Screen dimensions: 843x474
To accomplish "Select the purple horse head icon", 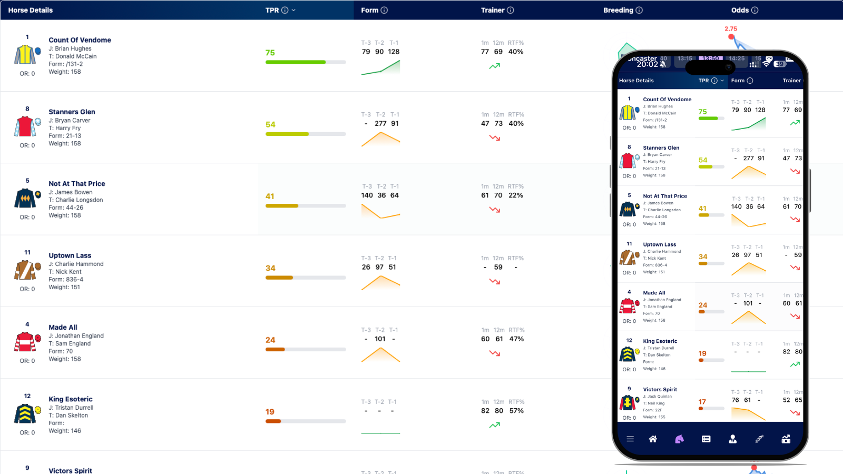I will [679, 439].
